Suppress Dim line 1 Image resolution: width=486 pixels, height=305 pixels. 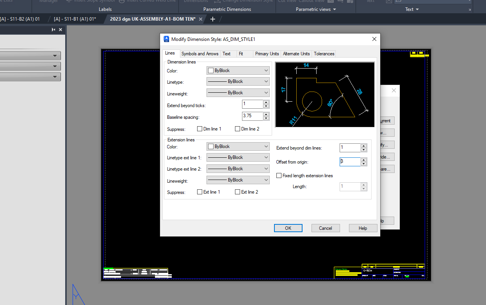(x=199, y=129)
